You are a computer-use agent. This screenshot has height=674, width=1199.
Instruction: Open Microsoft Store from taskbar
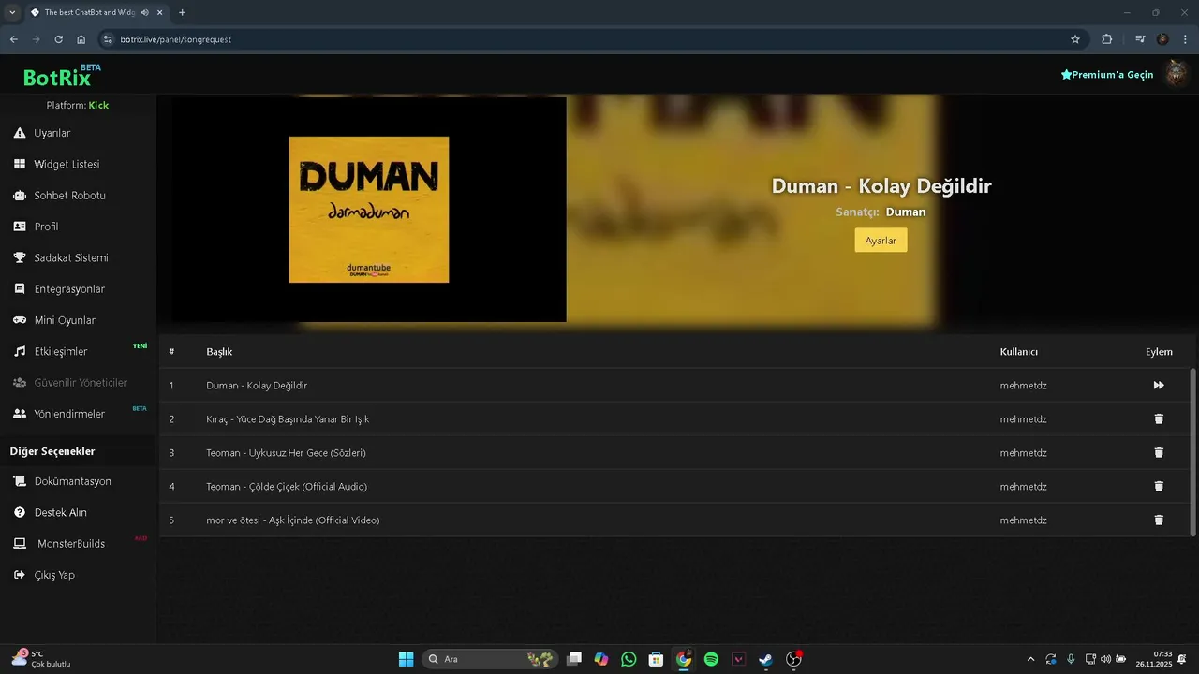click(657, 659)
